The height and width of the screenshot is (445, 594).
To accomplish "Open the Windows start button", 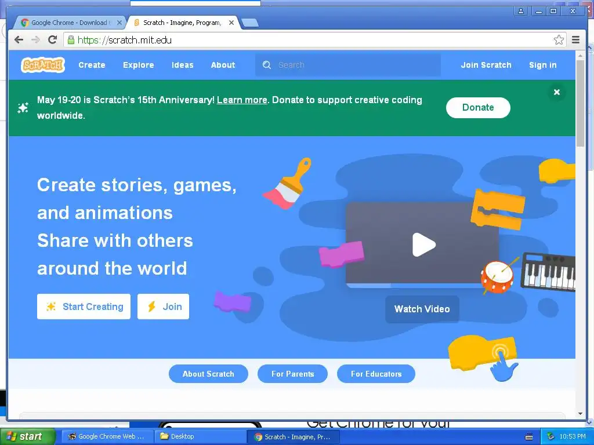I will tap(27, 437).
